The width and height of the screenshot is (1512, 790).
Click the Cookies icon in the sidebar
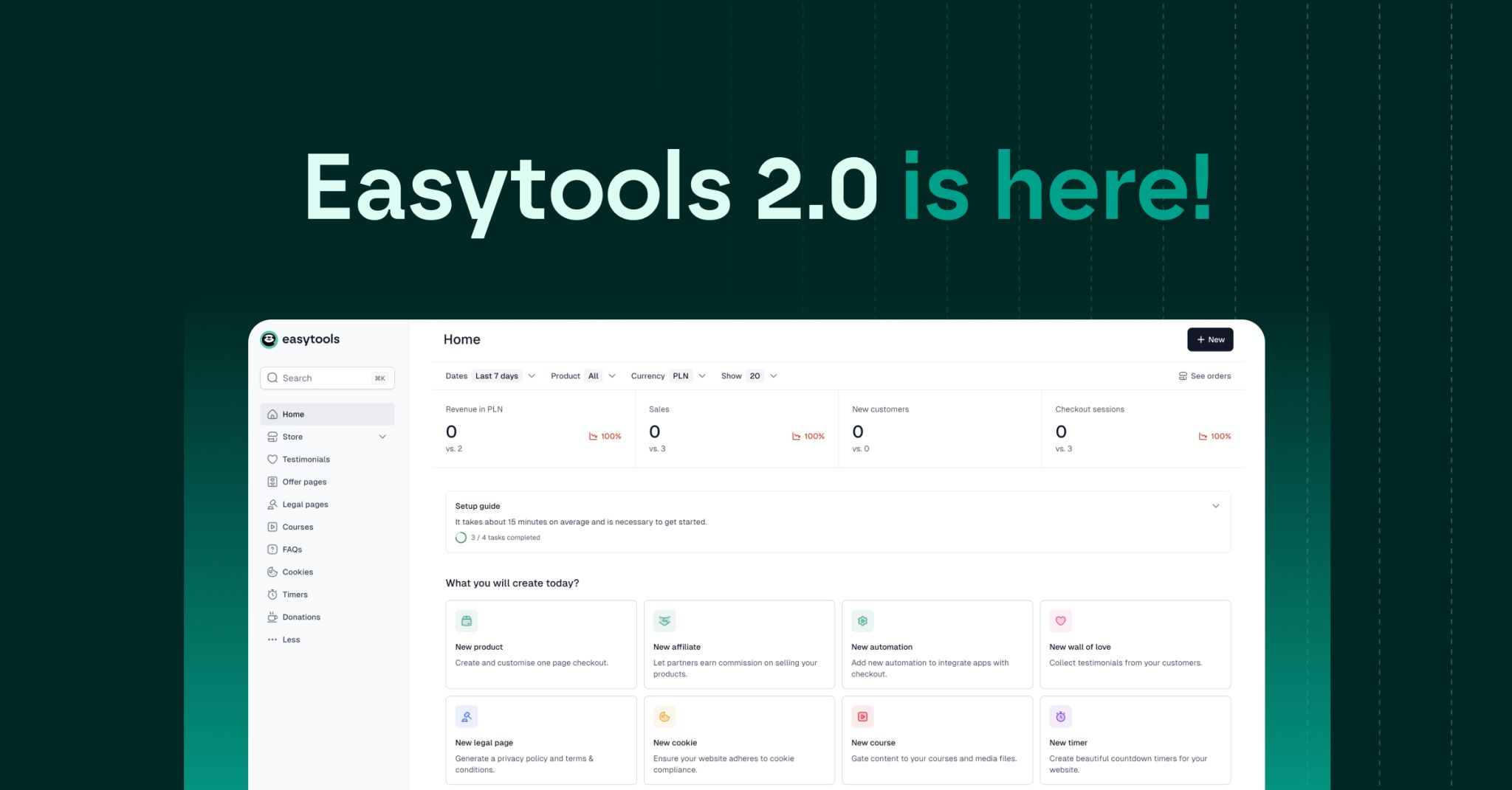pos(272,572)
